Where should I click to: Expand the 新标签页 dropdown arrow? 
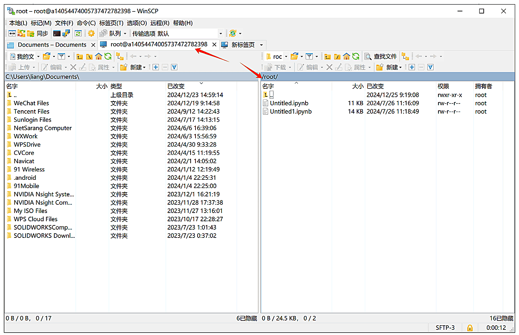click(261, 45)
